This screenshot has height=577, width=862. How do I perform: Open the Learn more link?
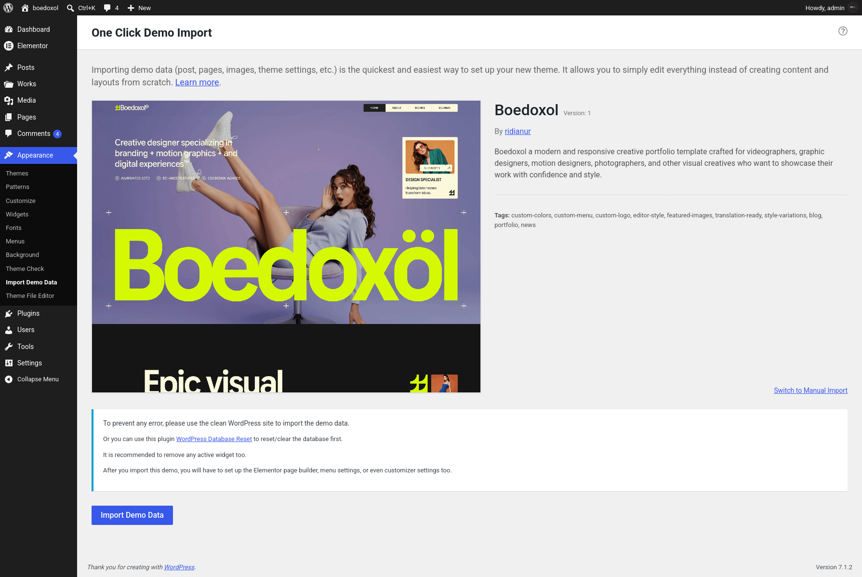tap(197, 82)
